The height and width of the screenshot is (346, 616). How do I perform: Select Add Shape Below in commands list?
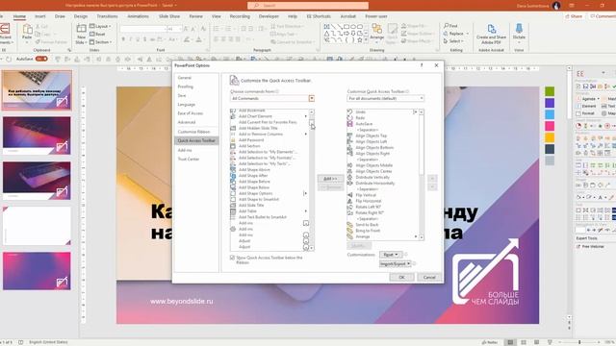254,187
